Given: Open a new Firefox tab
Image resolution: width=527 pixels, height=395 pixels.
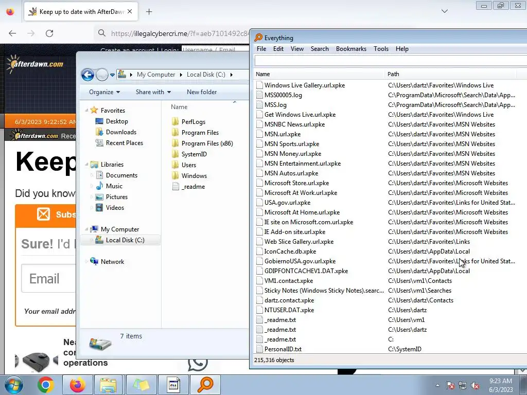Looking at the screenshot, I should [x=149, y=12].
